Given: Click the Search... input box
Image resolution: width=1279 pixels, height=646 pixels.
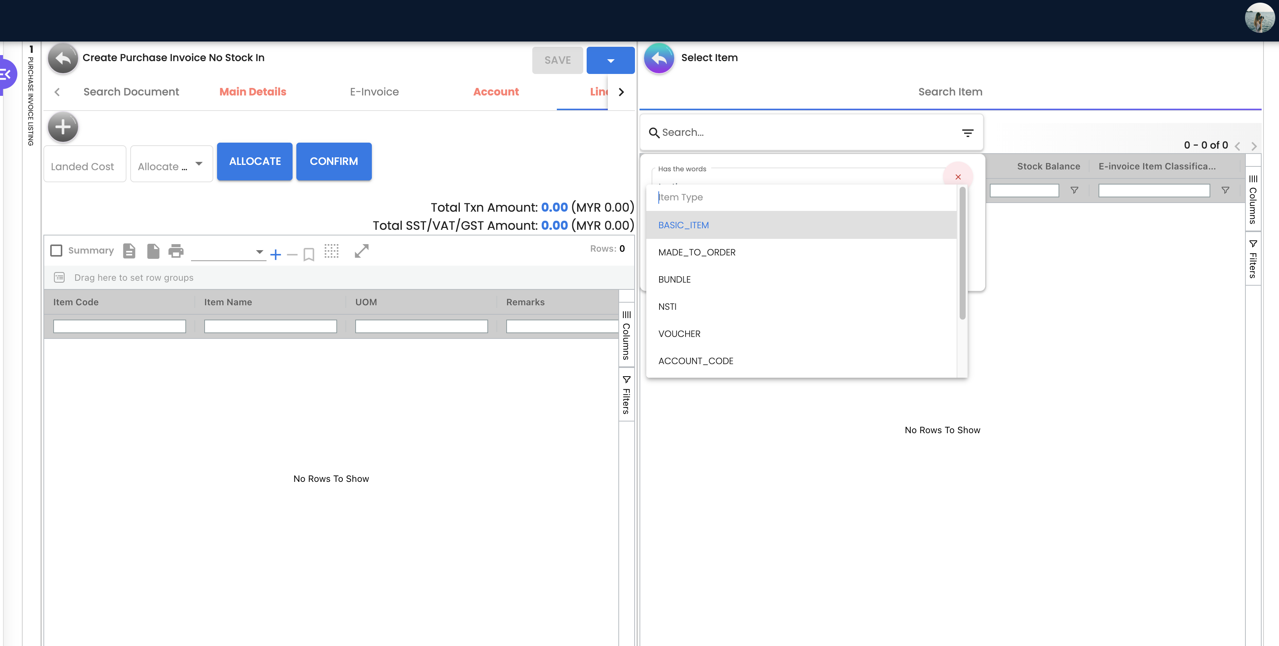Looking at the screenshot, I should point(809,132).
